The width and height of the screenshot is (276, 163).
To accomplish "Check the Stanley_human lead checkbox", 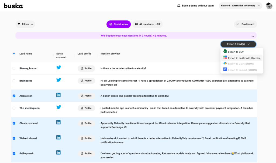I will 14,69.
